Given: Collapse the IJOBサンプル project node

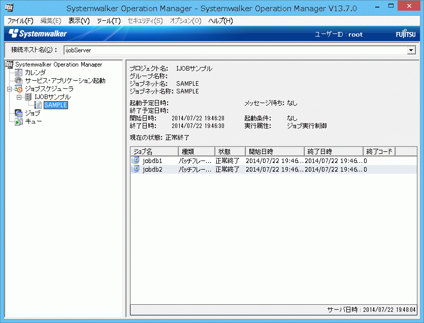Looking at the screenshot, I should tap(19, 97).
